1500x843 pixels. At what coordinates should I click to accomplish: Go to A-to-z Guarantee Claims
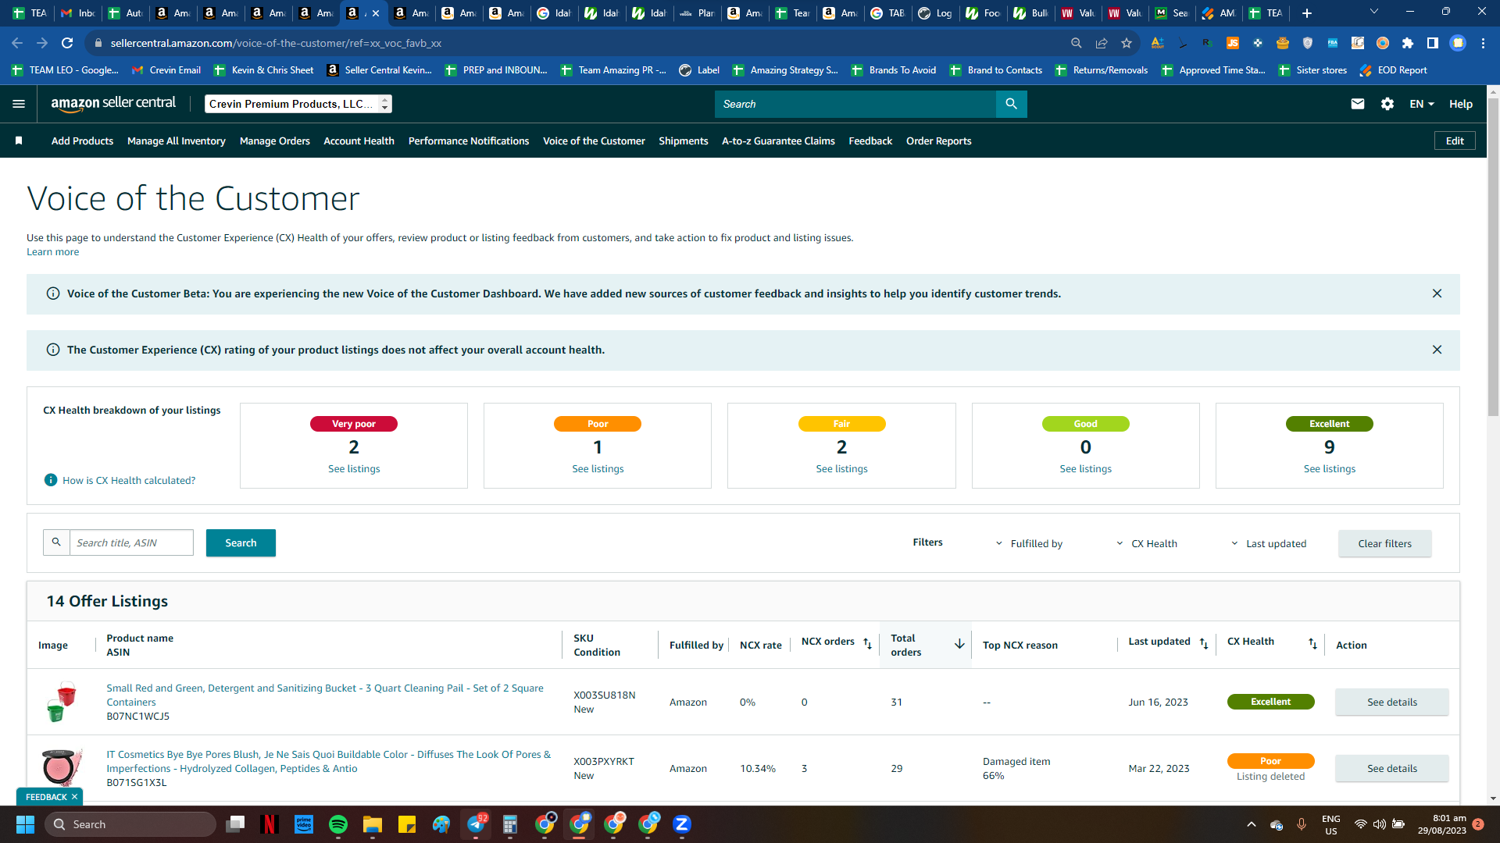point(778,140)
